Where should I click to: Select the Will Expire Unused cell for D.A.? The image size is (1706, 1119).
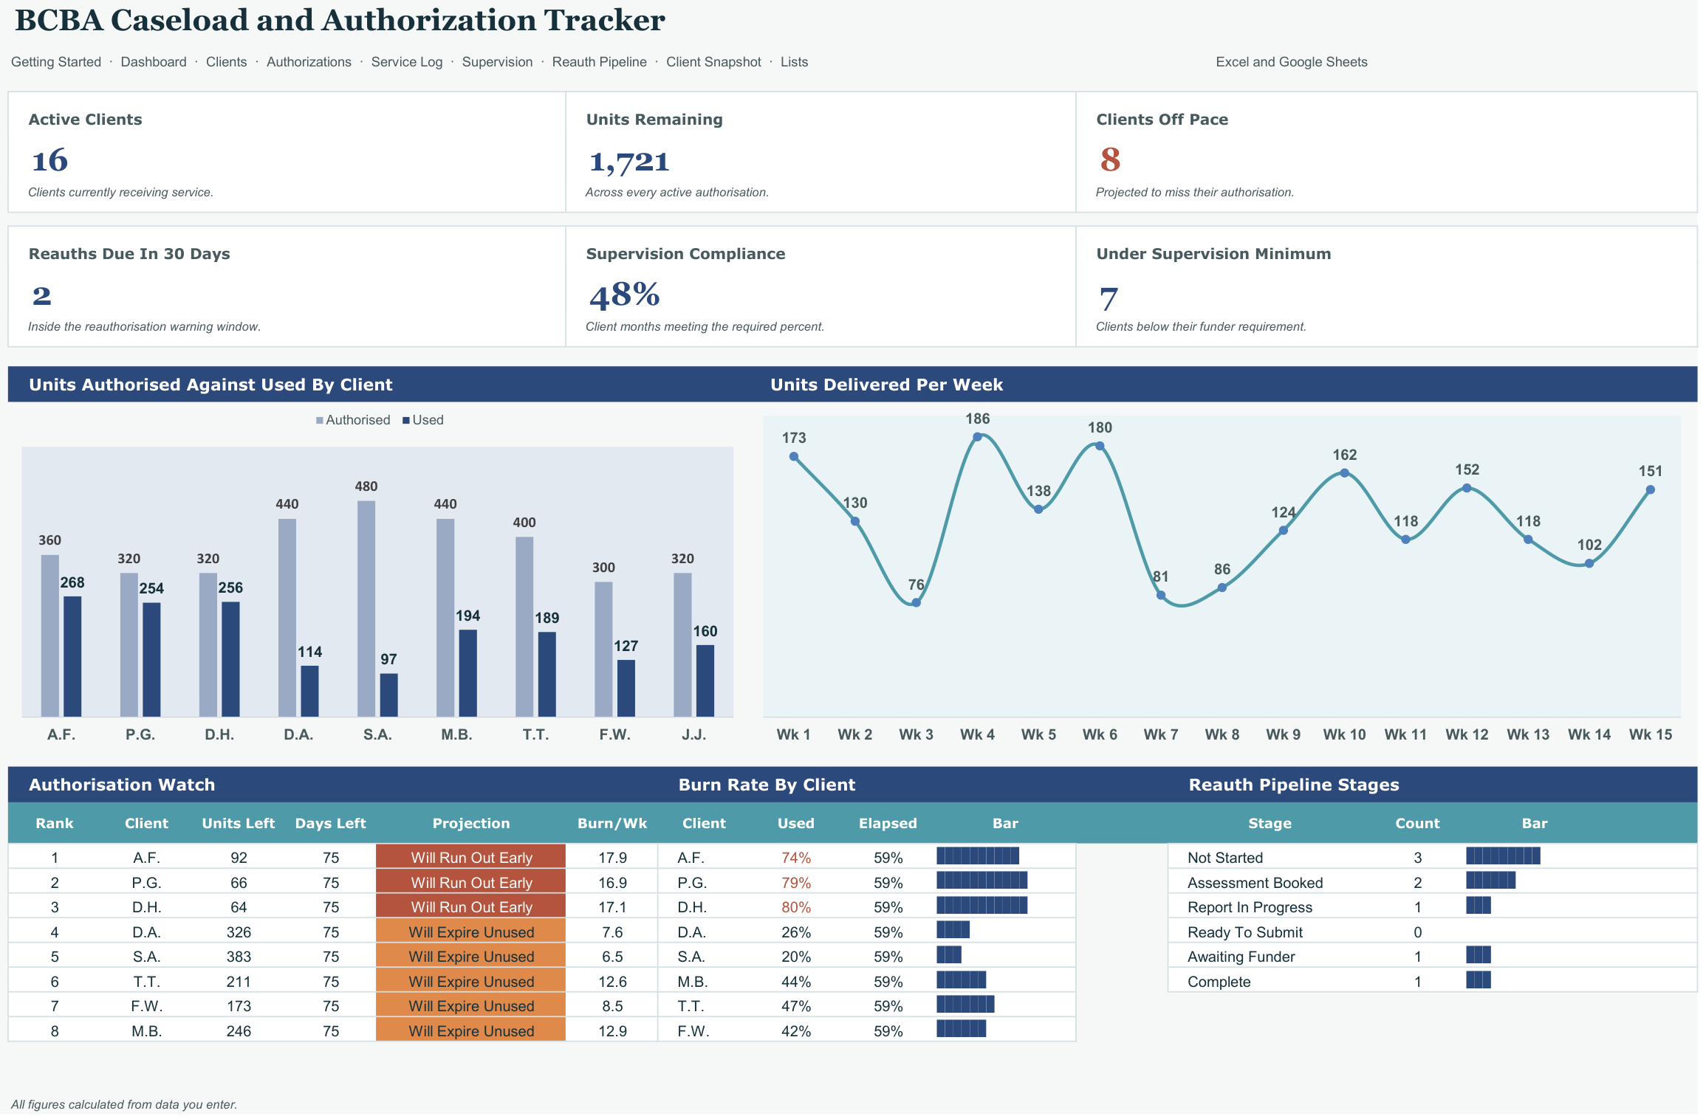click(471, 932)
